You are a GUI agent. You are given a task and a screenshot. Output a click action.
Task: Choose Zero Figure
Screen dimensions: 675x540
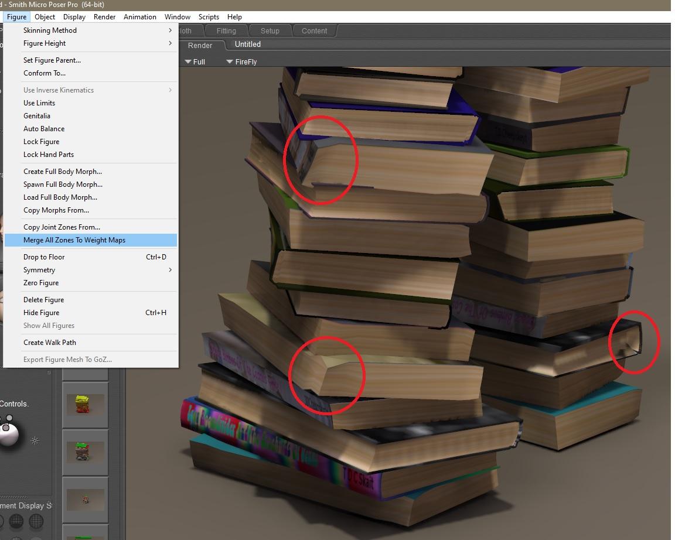pos(91,283)
